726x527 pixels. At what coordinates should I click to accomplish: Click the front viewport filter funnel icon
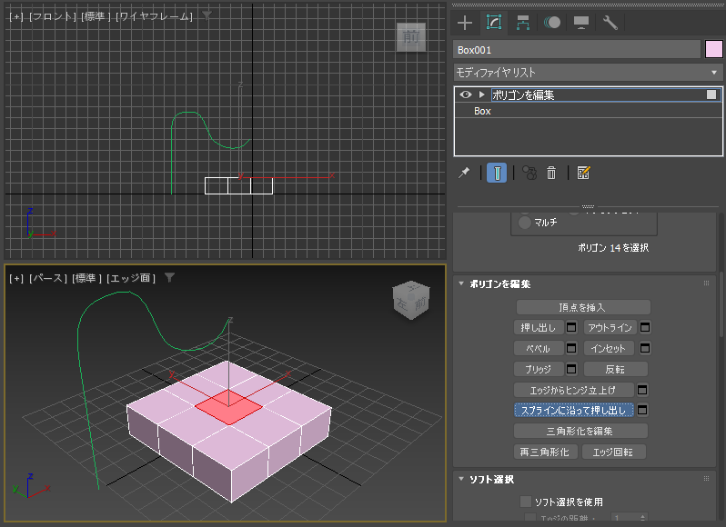(x=207, y=15)
